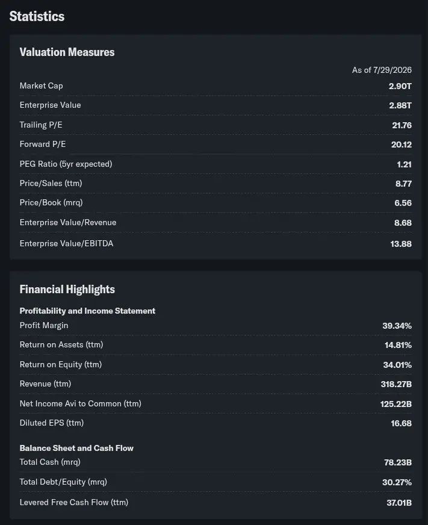Select Return on Assets value 14.81%
Viewport: 428px width, 525px height.
pos(398,345)
